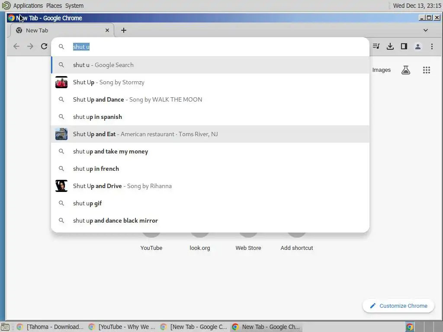Click the Shut Up and Eat restaurant thumbnail
This screenshot has width=443, height=332.
[61, 134]
